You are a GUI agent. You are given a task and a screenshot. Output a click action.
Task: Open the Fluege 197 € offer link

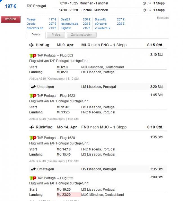pyautogui.click(x=31, y=19)
